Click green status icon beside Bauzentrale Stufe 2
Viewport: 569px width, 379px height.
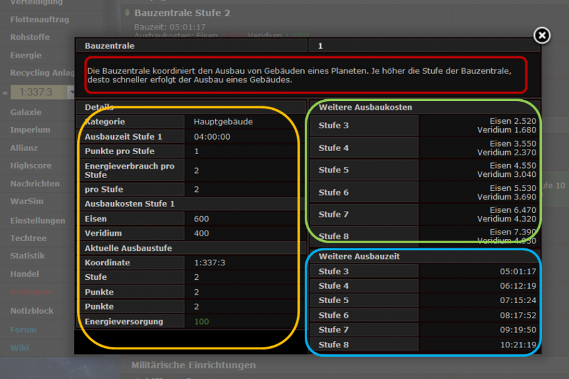coord(127,13)
